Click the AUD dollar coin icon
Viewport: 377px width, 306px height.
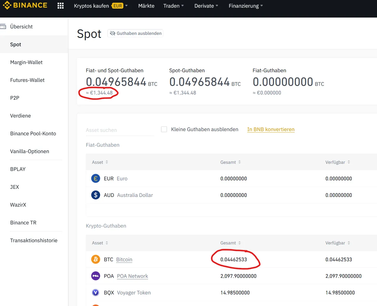point(95,195)
